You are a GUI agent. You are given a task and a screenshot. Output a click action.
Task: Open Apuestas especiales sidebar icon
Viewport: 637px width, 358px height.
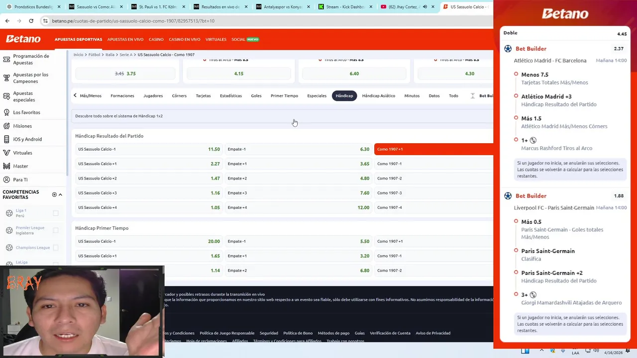coord(6,96)
